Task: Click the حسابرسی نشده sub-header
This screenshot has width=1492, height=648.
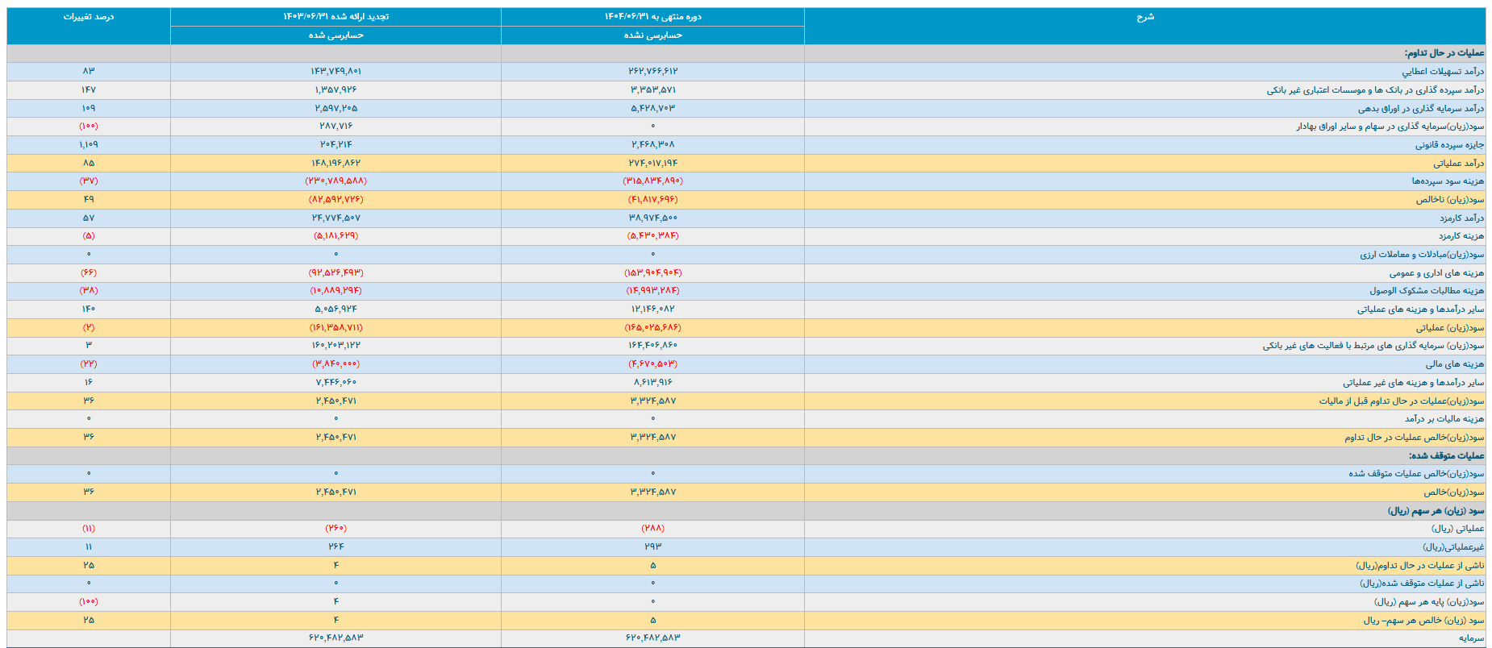Action: pyautogui.click(x=652, y=35)
